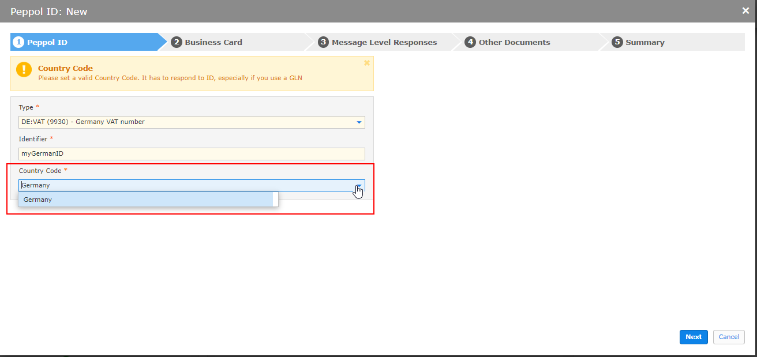Open the DE:VAT (9930) type combo box
The image size is (757, 357).
tap(192, 122)
